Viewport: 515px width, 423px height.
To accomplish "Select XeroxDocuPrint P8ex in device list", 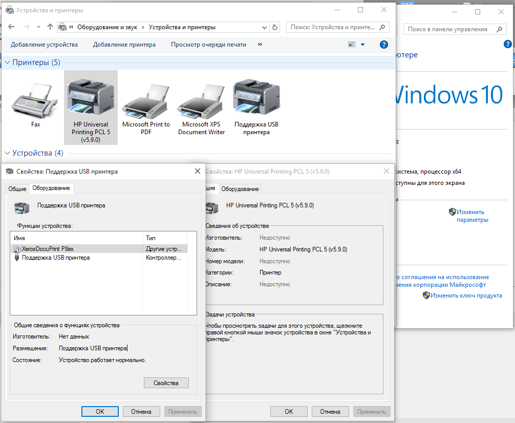I will pos(48,248).
